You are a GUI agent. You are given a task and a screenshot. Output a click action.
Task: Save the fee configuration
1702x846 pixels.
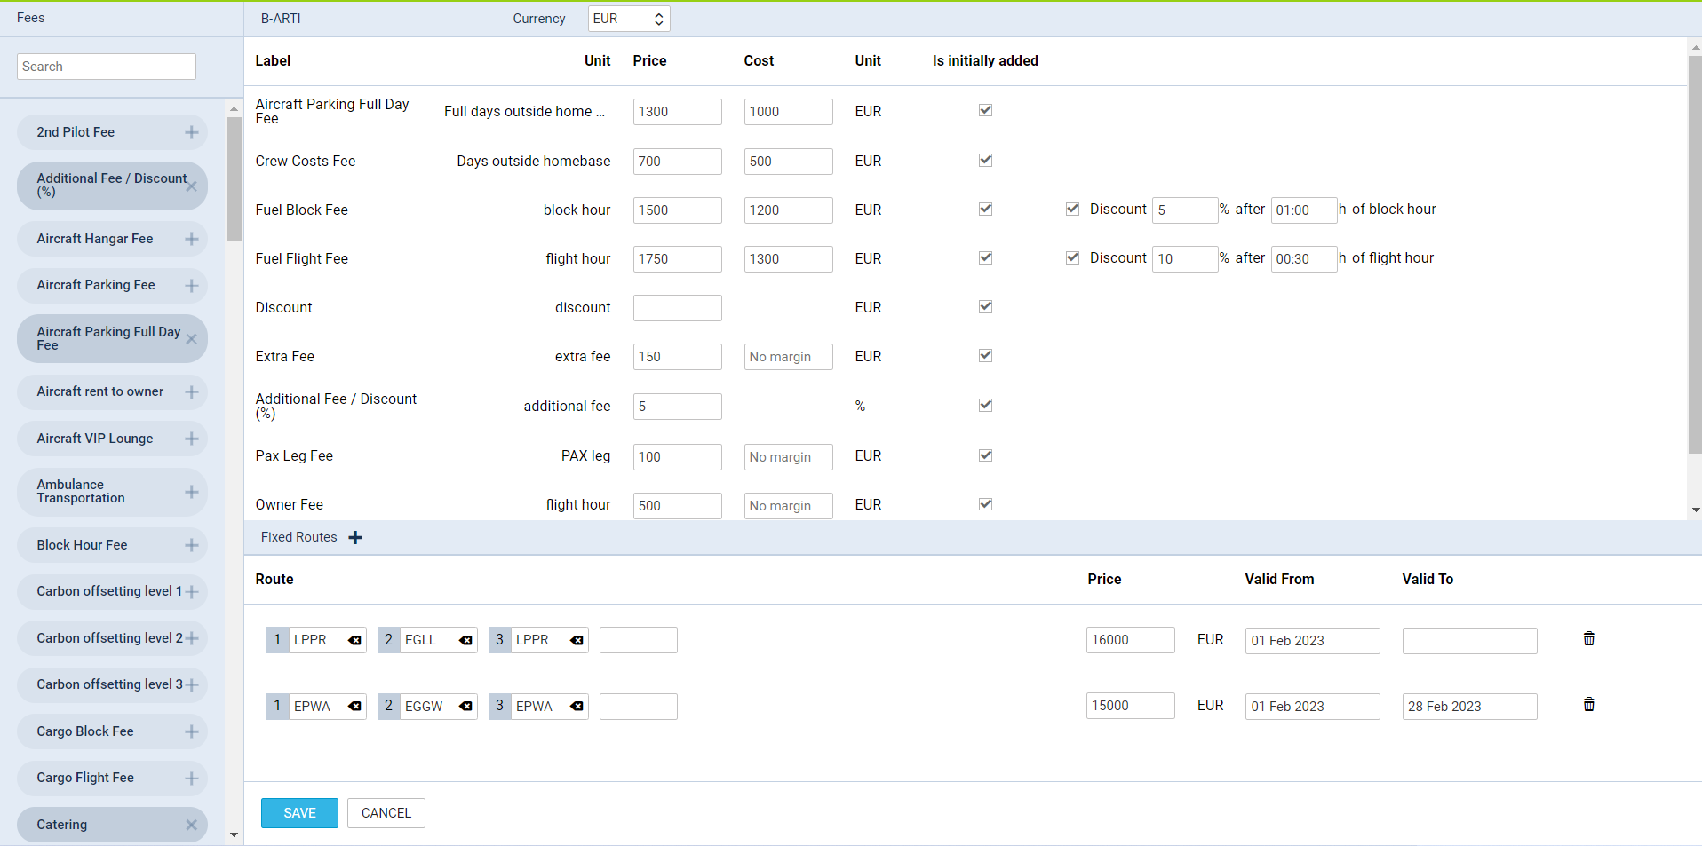[x=299, y=813]
